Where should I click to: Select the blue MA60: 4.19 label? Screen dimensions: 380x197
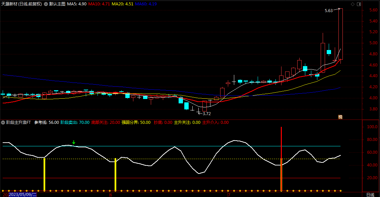(x=146, y=4)
